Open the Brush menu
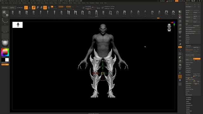This screenshot has width=203, height=114. pos(6,3)
